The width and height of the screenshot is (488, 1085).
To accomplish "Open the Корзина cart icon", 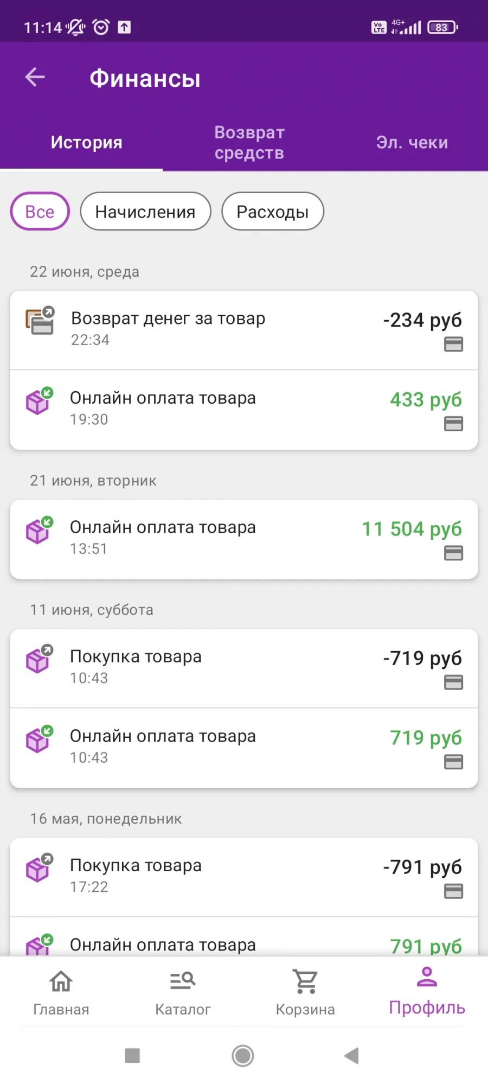I will 305,981.
